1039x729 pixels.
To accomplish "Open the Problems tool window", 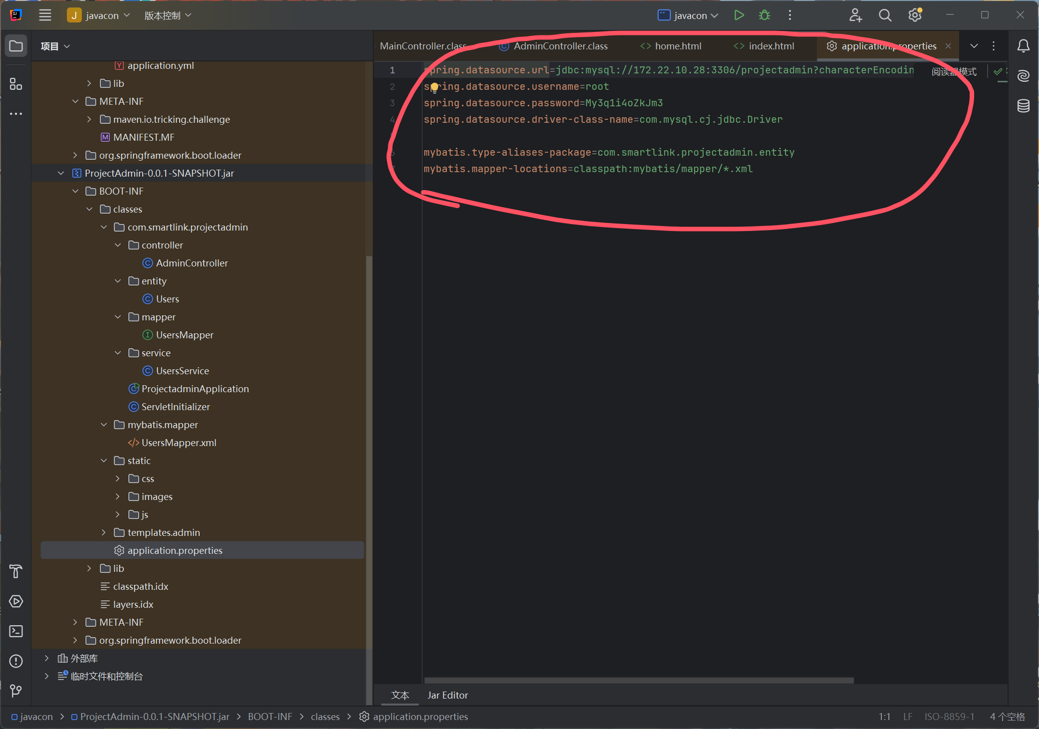I will pos(16,661).
